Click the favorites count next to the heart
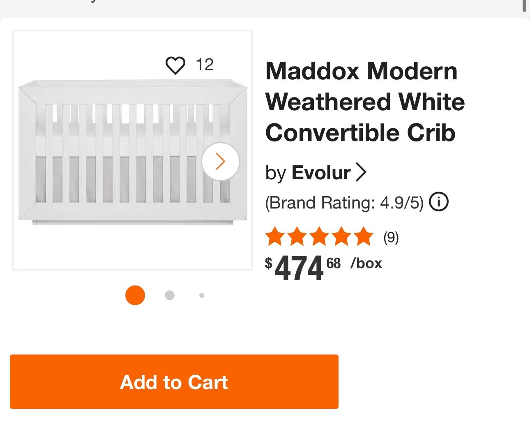 [x=204, y=64]
